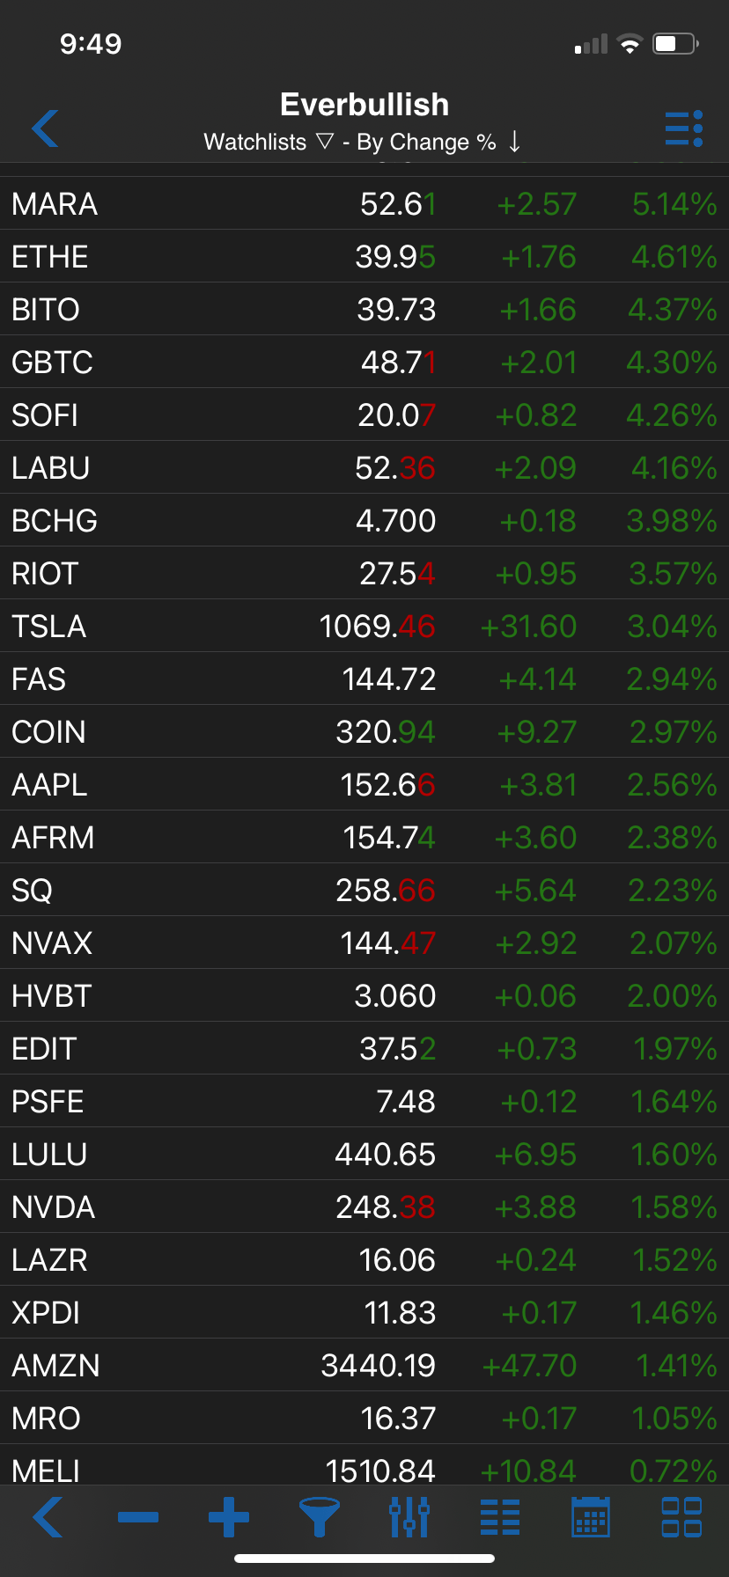Tap the minus icon in bottom toolbar

138,1516
